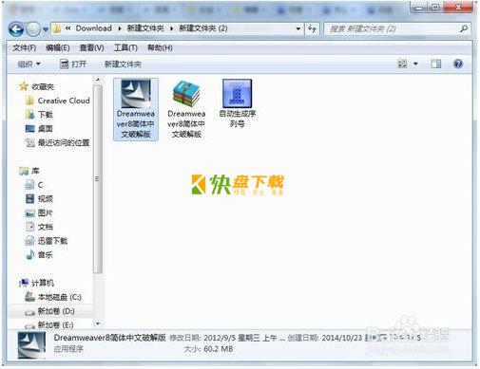Click navigation pane scrollbar down arrow

coord(98,323)
